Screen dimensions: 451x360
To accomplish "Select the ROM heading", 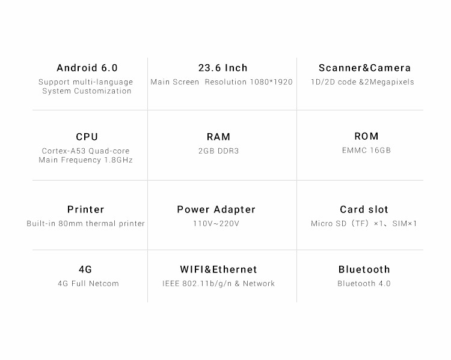I will [x=366, y=136].
